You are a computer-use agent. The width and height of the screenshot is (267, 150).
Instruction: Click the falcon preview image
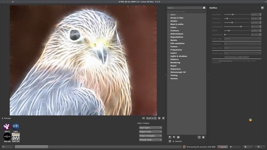click(x=83, y=60)
